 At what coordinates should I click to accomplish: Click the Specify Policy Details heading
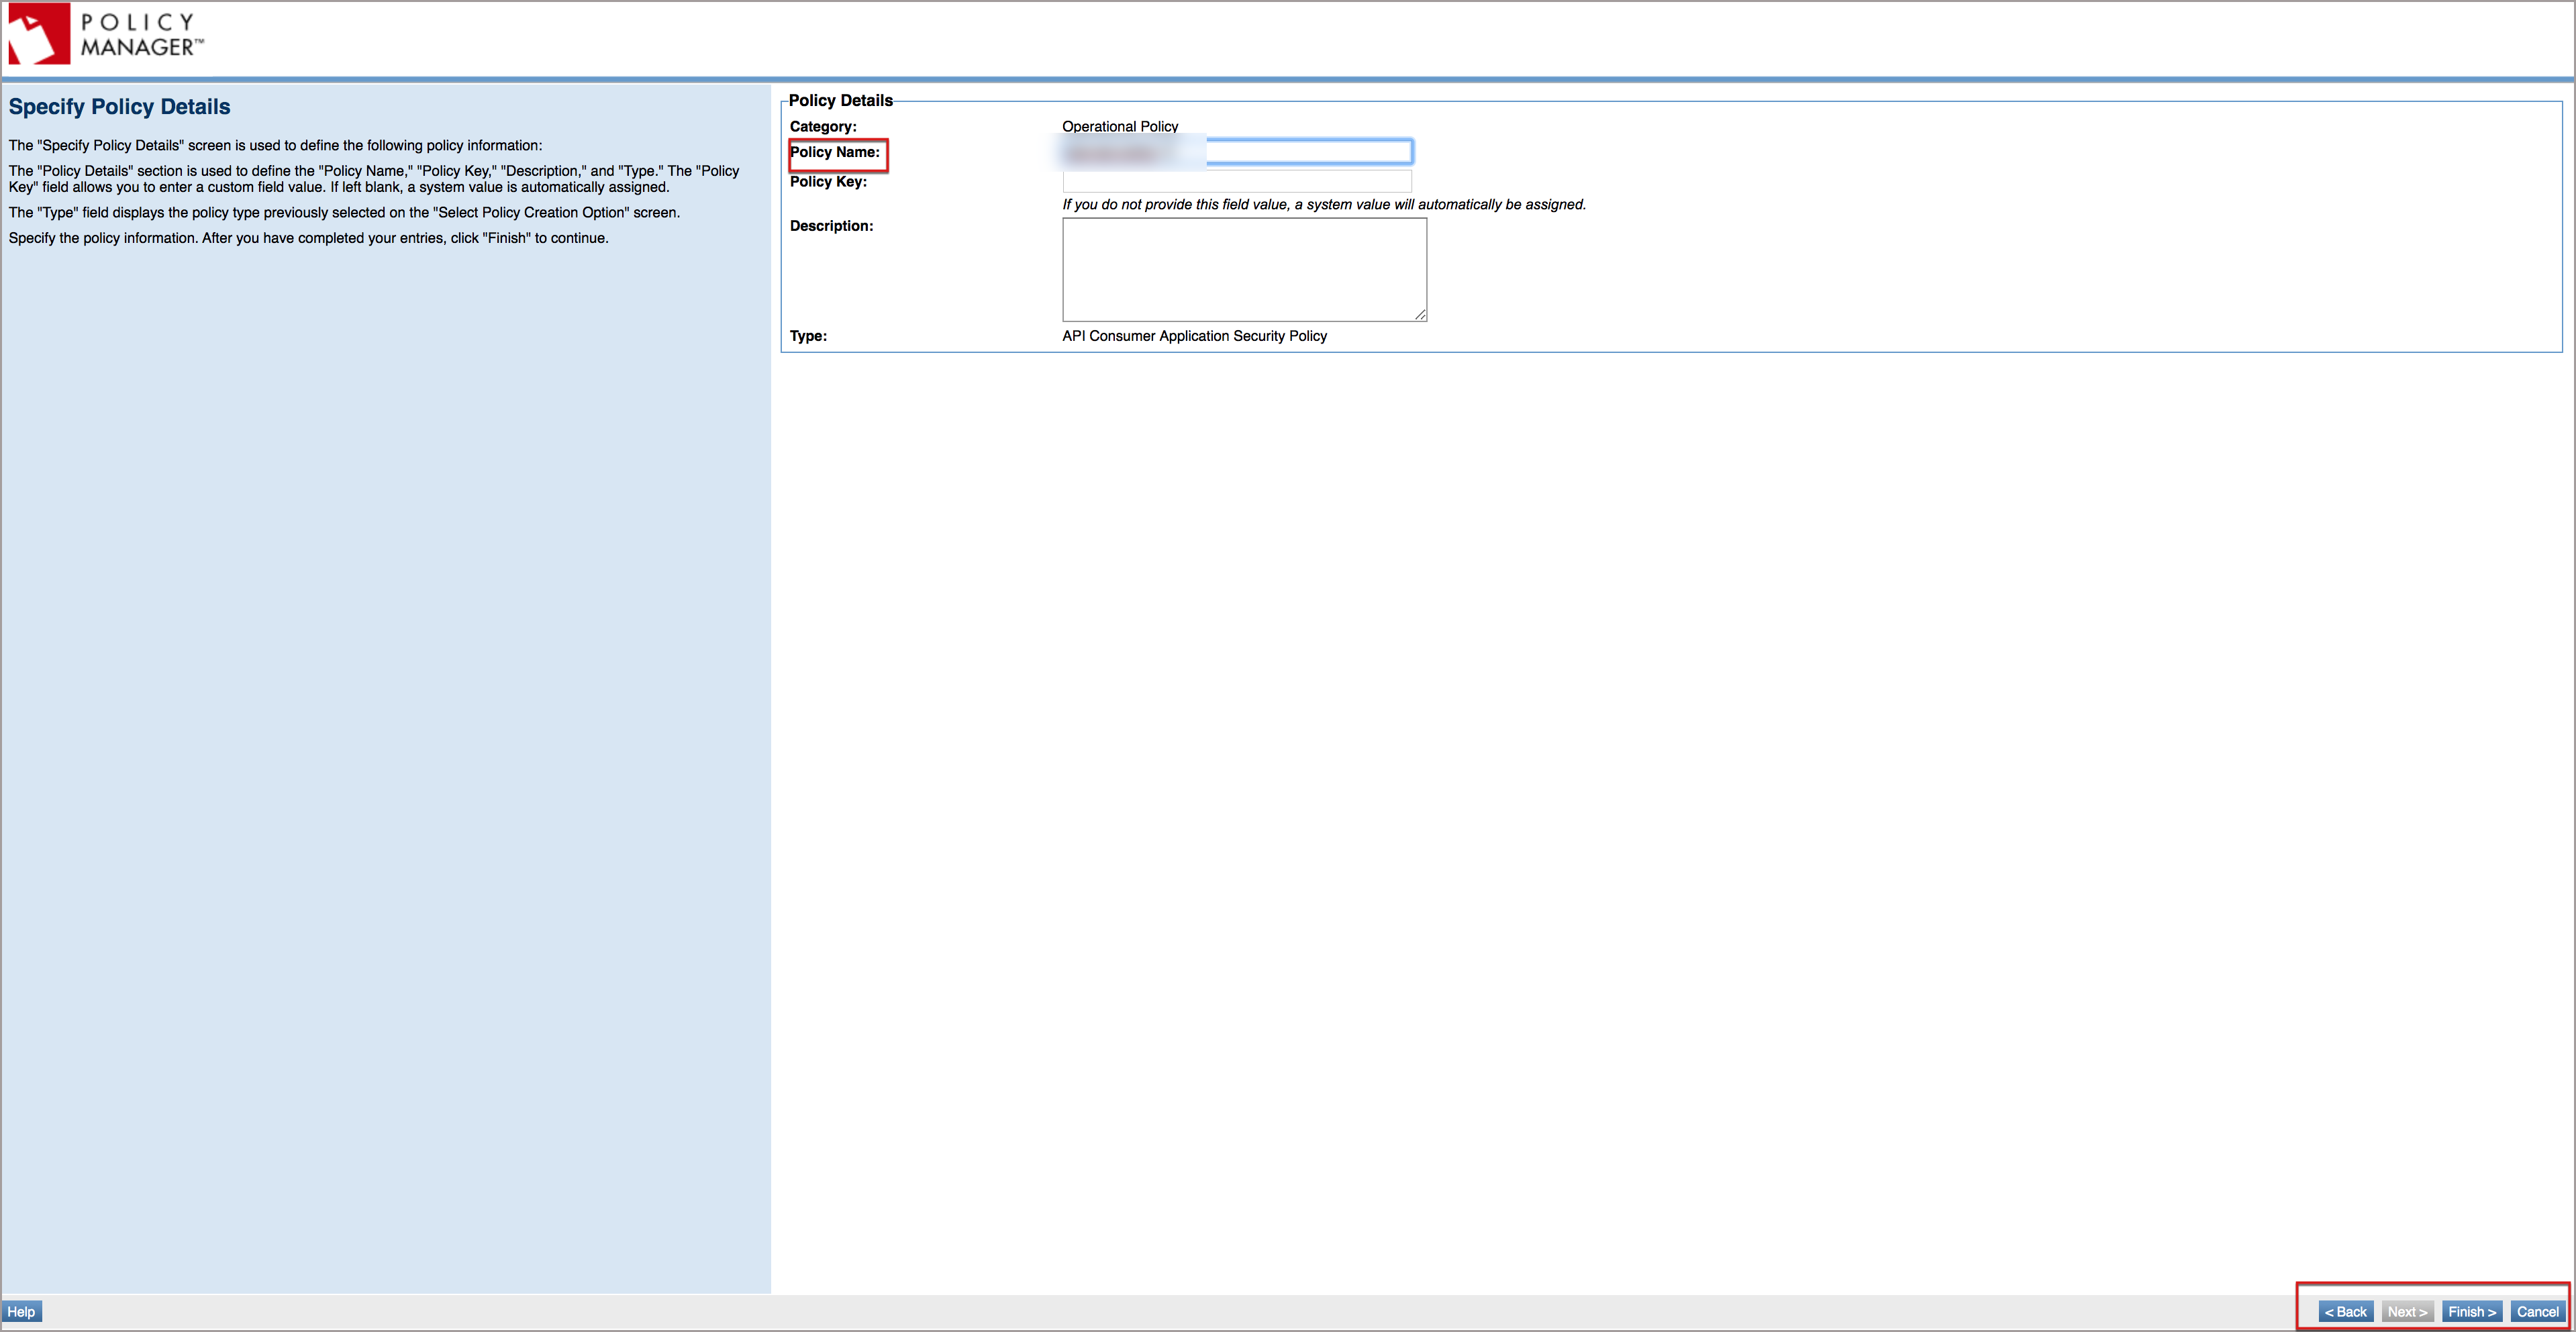[119, 107]
